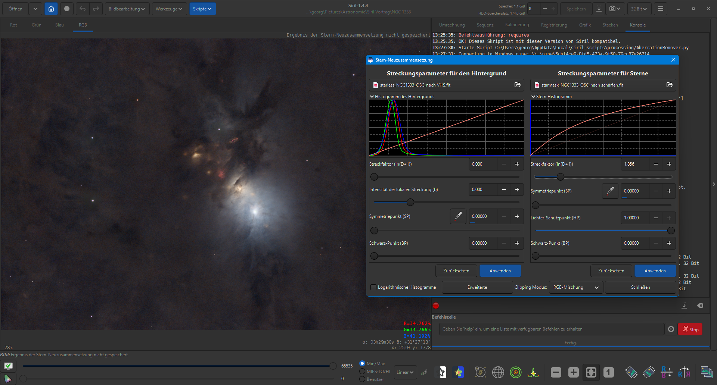This screenshot has width=717, height=385.
Task: Click the home directory icon in toolbar
Action: 51,9
